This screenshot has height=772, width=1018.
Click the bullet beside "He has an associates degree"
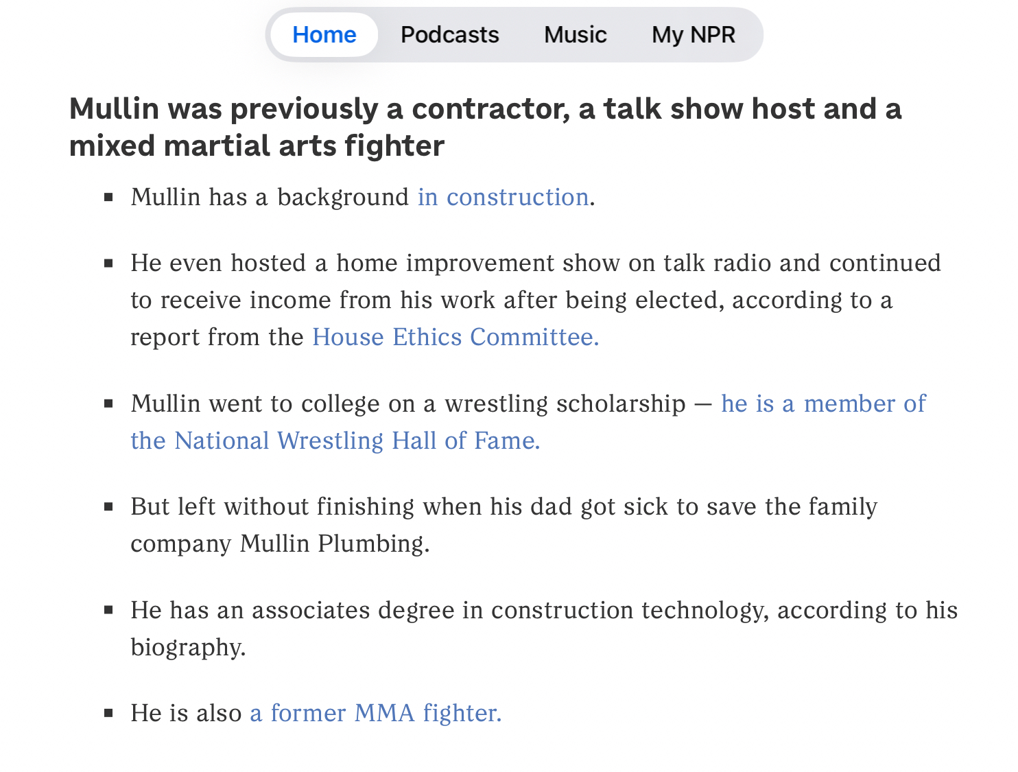(108, 611)
